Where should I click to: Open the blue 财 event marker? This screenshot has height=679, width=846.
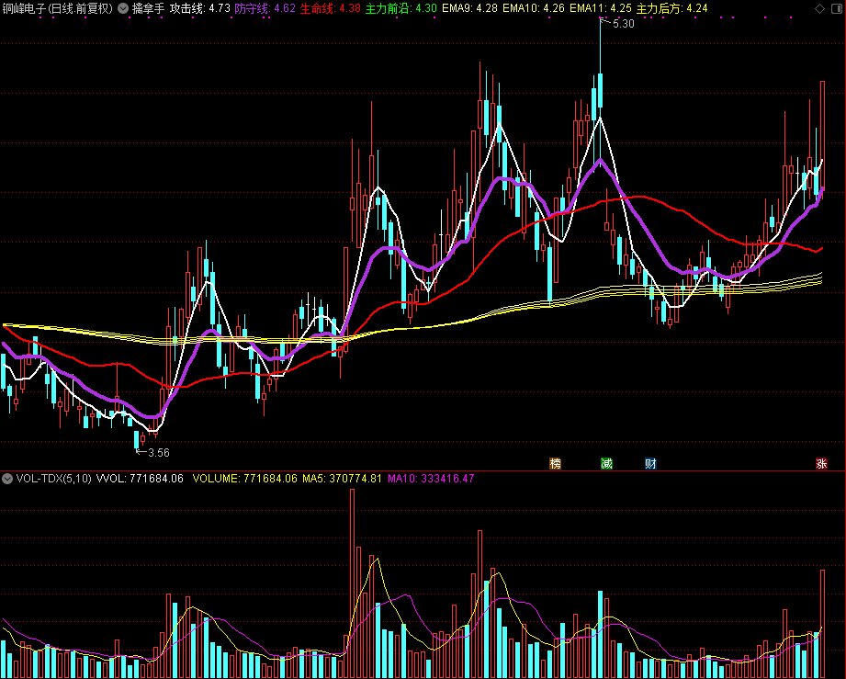click(650, 463)
